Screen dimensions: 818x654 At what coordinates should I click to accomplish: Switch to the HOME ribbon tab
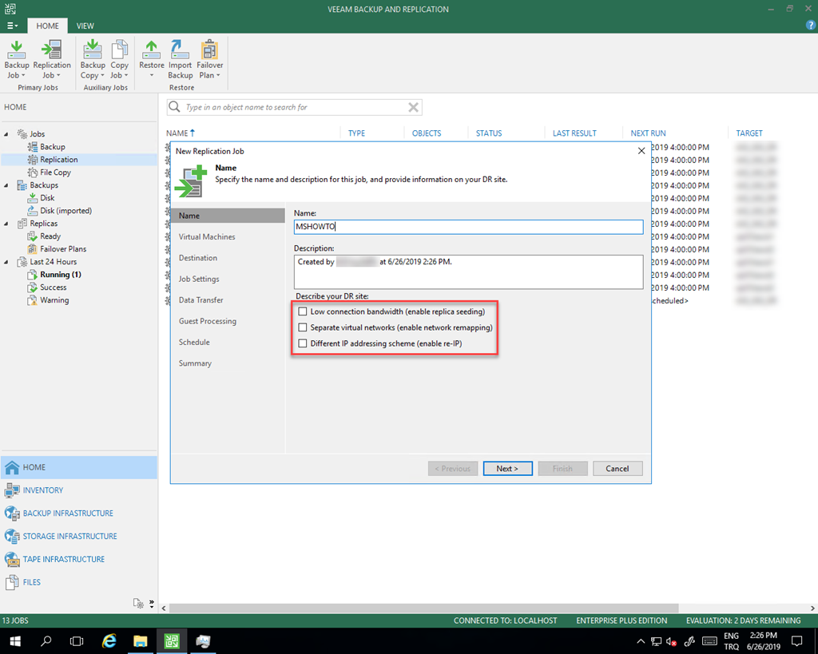point(47,26)
